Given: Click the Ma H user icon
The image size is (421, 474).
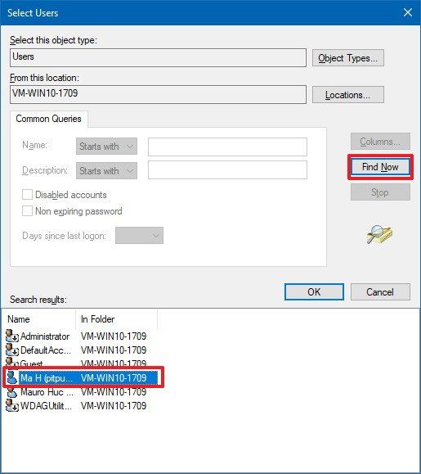Looking at the screenshot, I should click(12, 377).
